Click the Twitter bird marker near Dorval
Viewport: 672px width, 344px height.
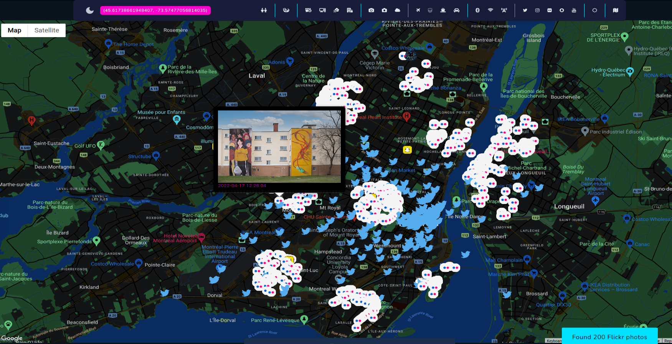pos(214,280)
